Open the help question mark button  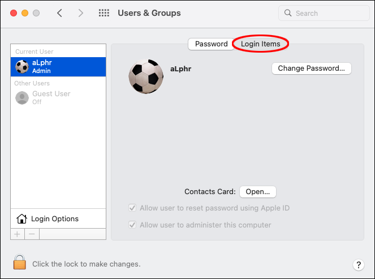(358, 264)
